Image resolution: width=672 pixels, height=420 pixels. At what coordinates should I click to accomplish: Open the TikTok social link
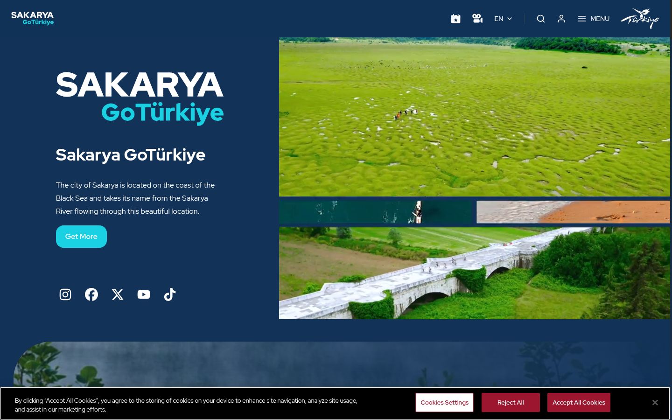[x=170, y=294]
